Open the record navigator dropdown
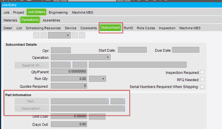Screen dimensions: 222x129 [68, 35]
